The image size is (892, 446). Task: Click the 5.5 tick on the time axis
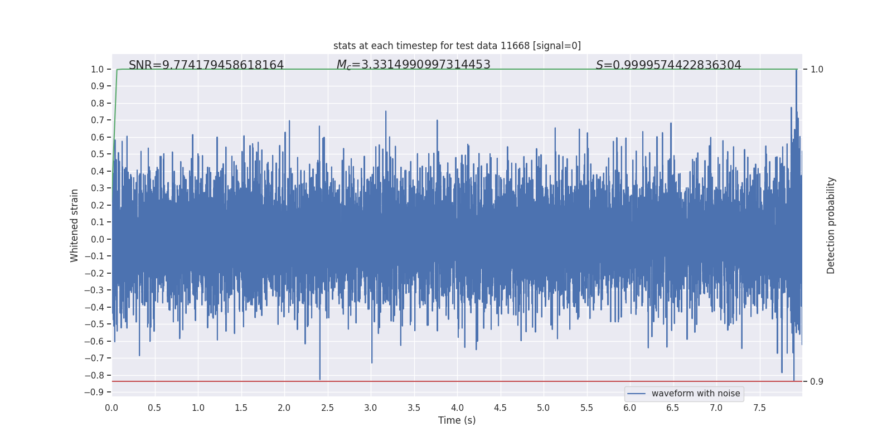click(586, 408)
